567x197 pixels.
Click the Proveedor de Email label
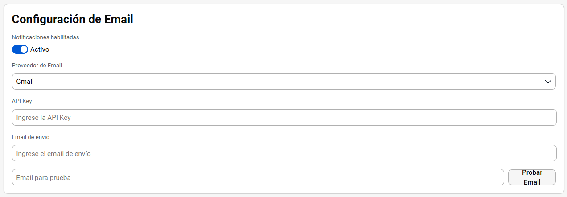(37, 65)
